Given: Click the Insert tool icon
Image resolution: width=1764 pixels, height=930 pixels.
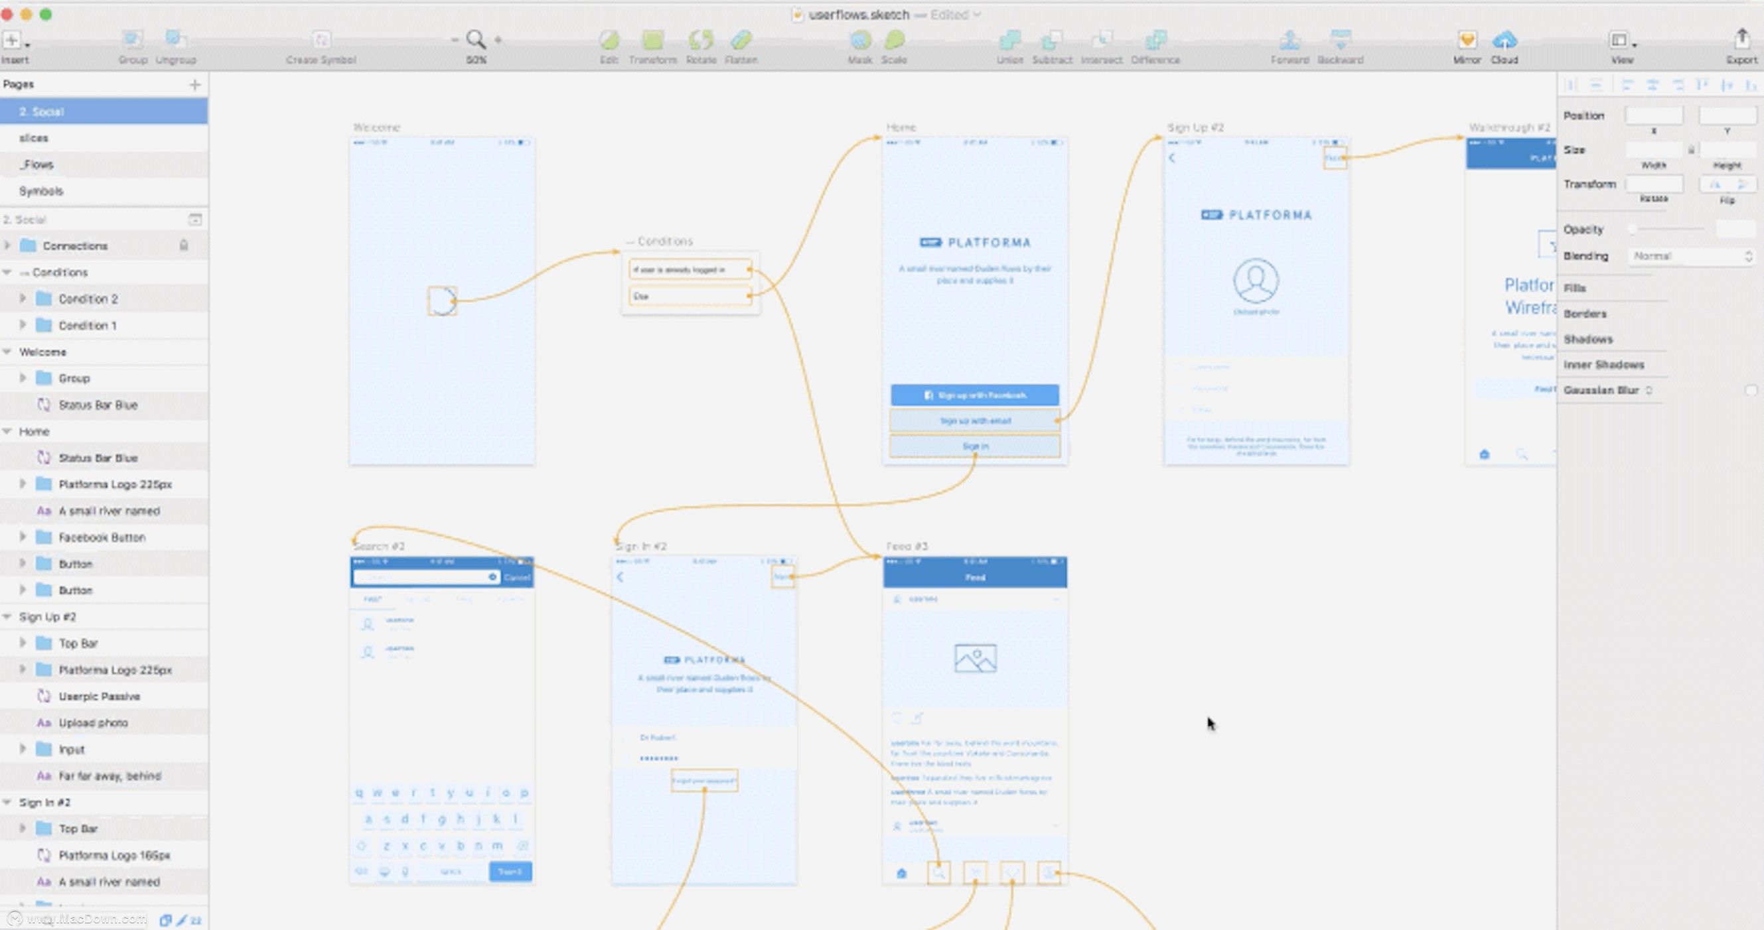Looking at the screenshot, I should coord(13,40).
